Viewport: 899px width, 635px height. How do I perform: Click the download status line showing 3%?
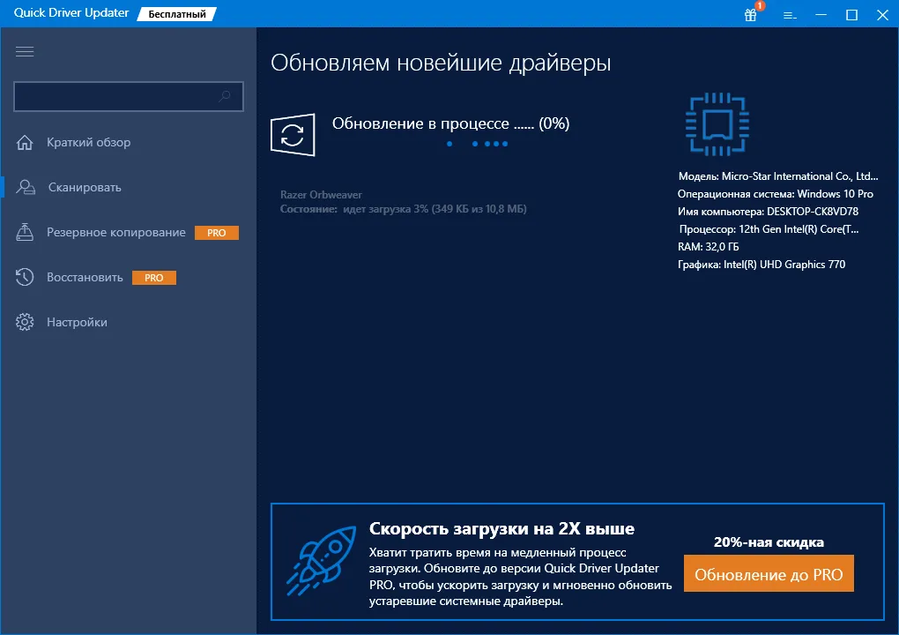[403, 209]
